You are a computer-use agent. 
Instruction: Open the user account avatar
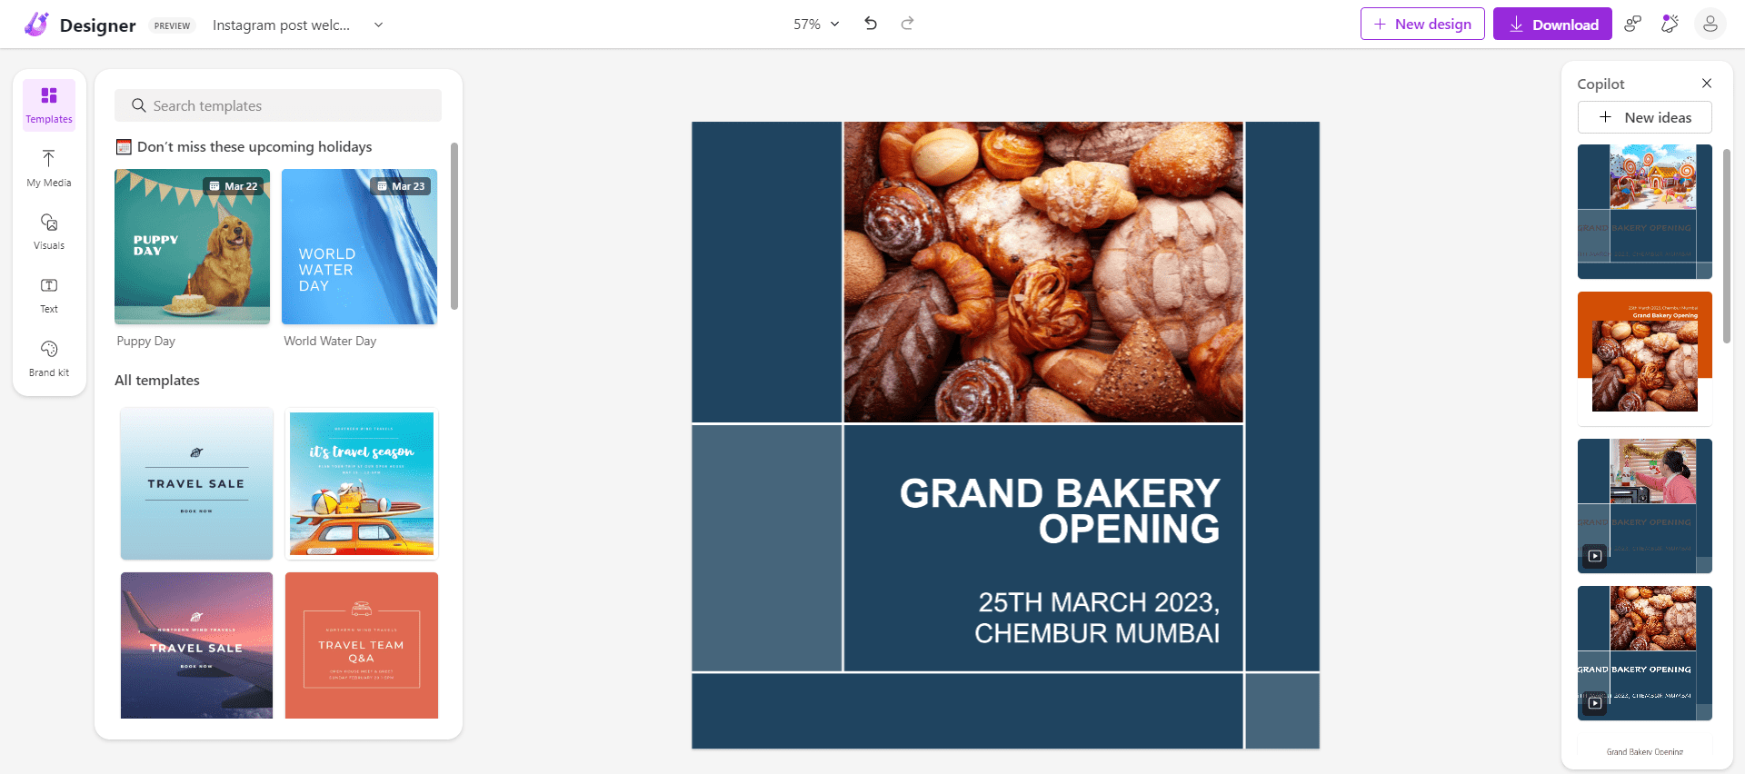coord(1710,24)
